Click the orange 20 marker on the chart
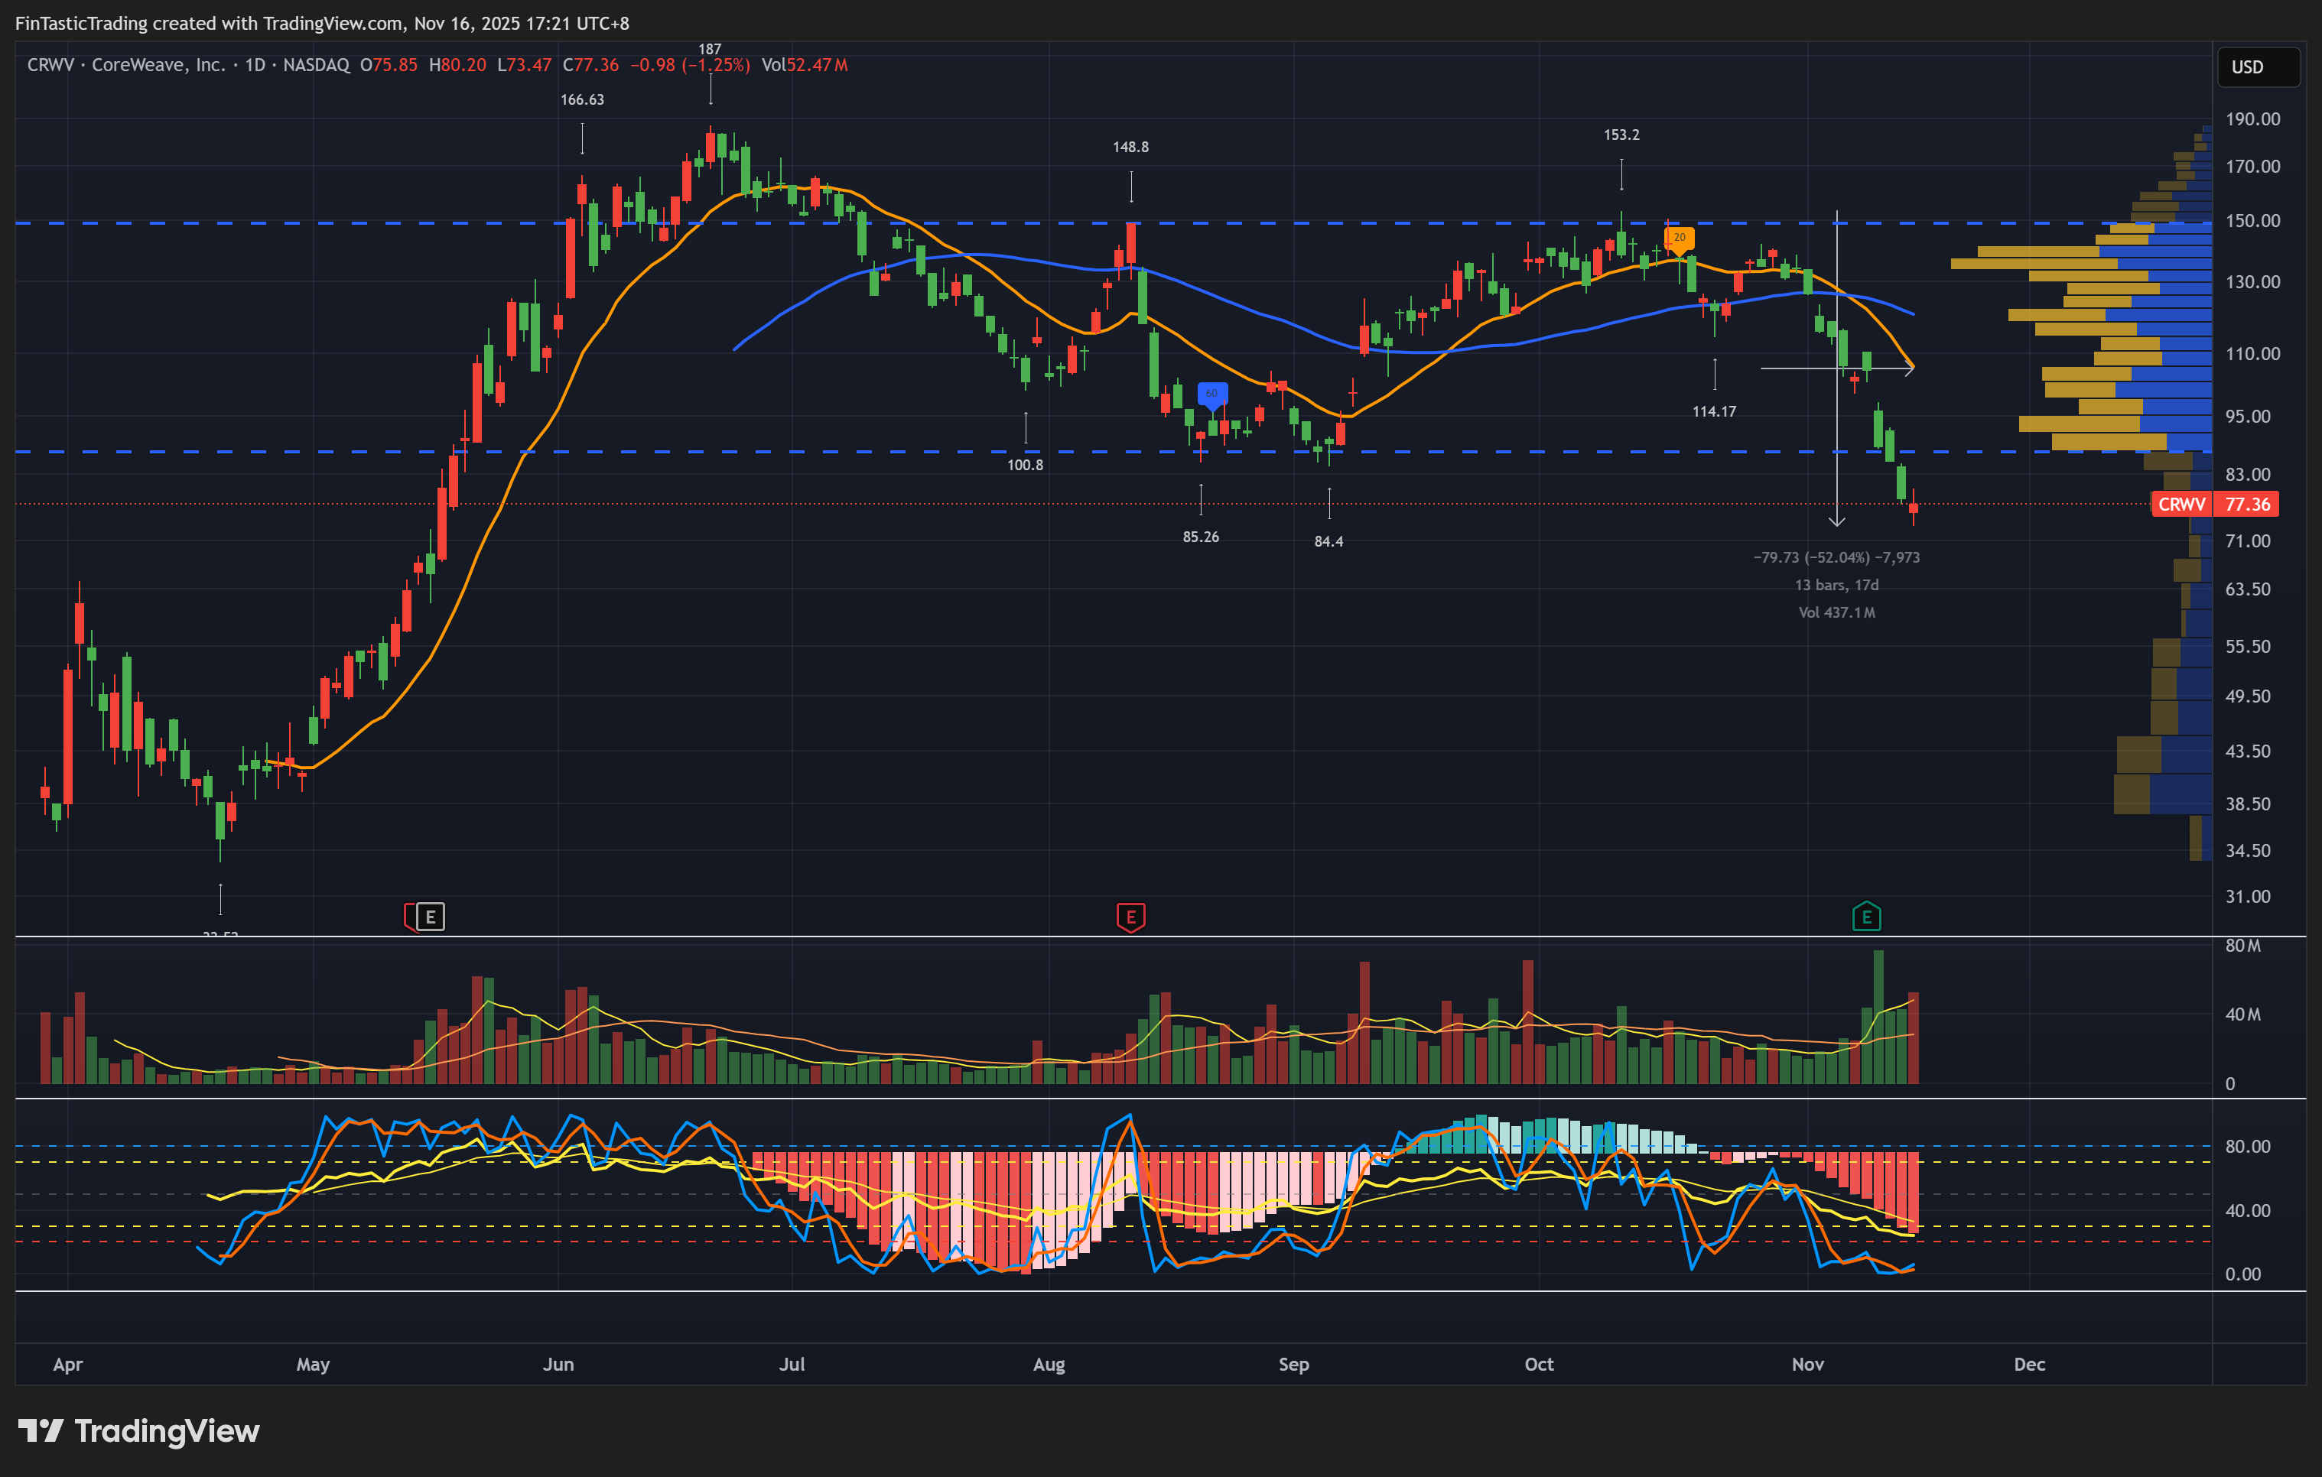The width and height of the screenshot is (2322, 1477). click(x=1679, y=238)
